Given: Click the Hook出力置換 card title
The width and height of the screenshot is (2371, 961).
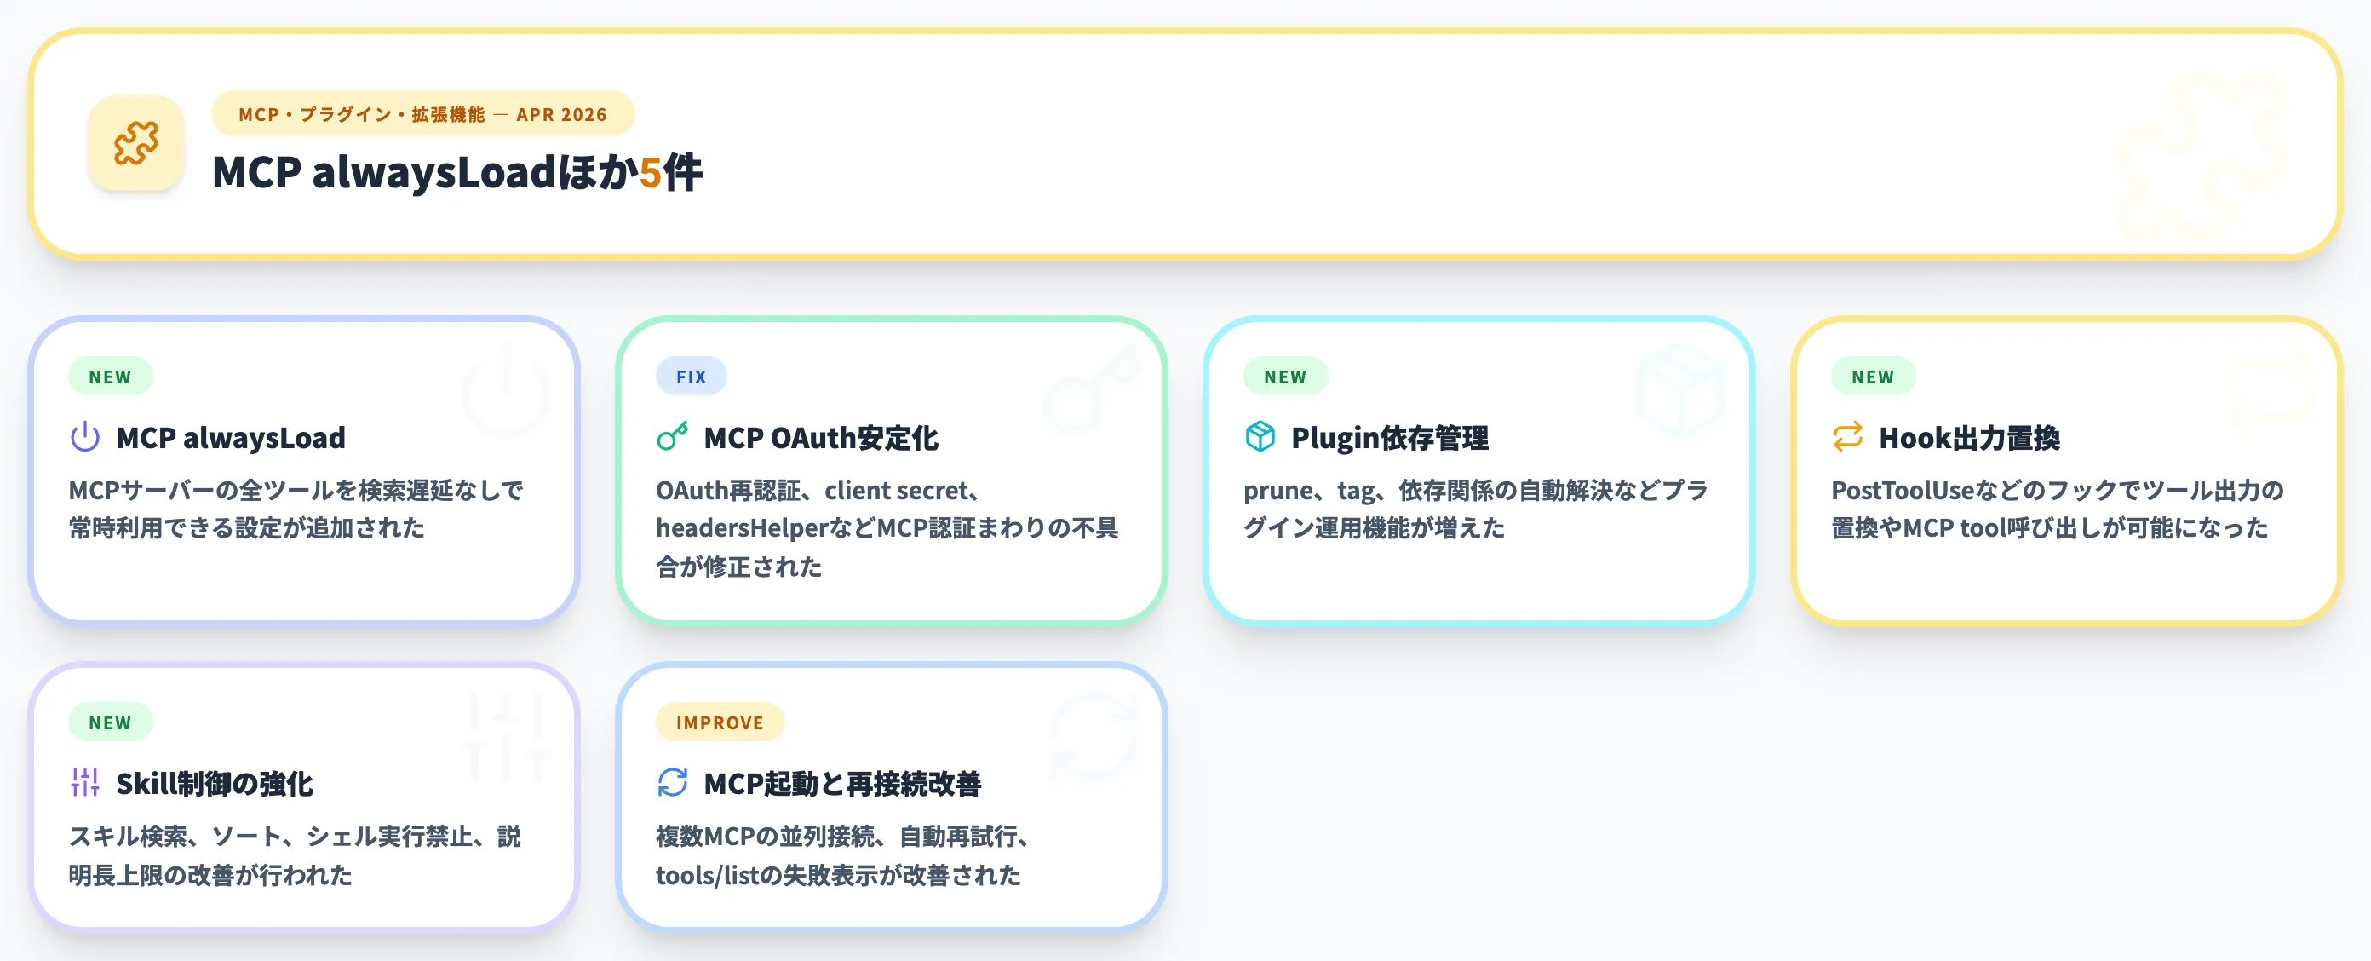Looking at the screenshot, I should click(x=1970, y=438).
